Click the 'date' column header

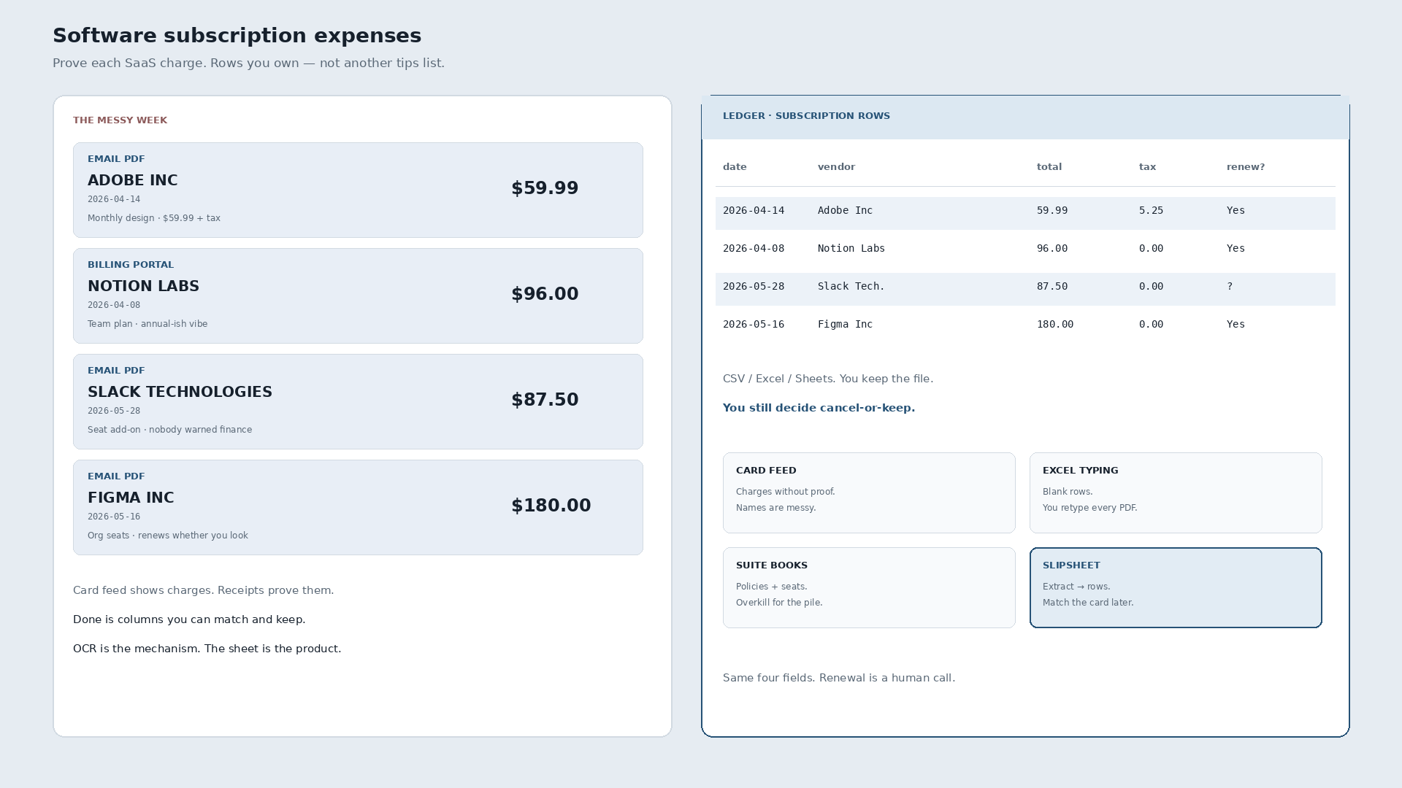735,167
